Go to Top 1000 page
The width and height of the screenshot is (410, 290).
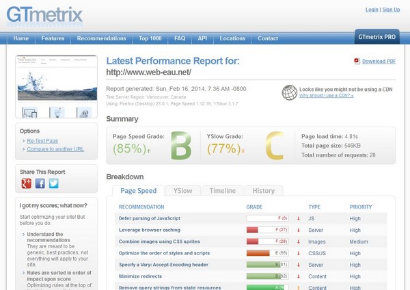coord(150,38)
